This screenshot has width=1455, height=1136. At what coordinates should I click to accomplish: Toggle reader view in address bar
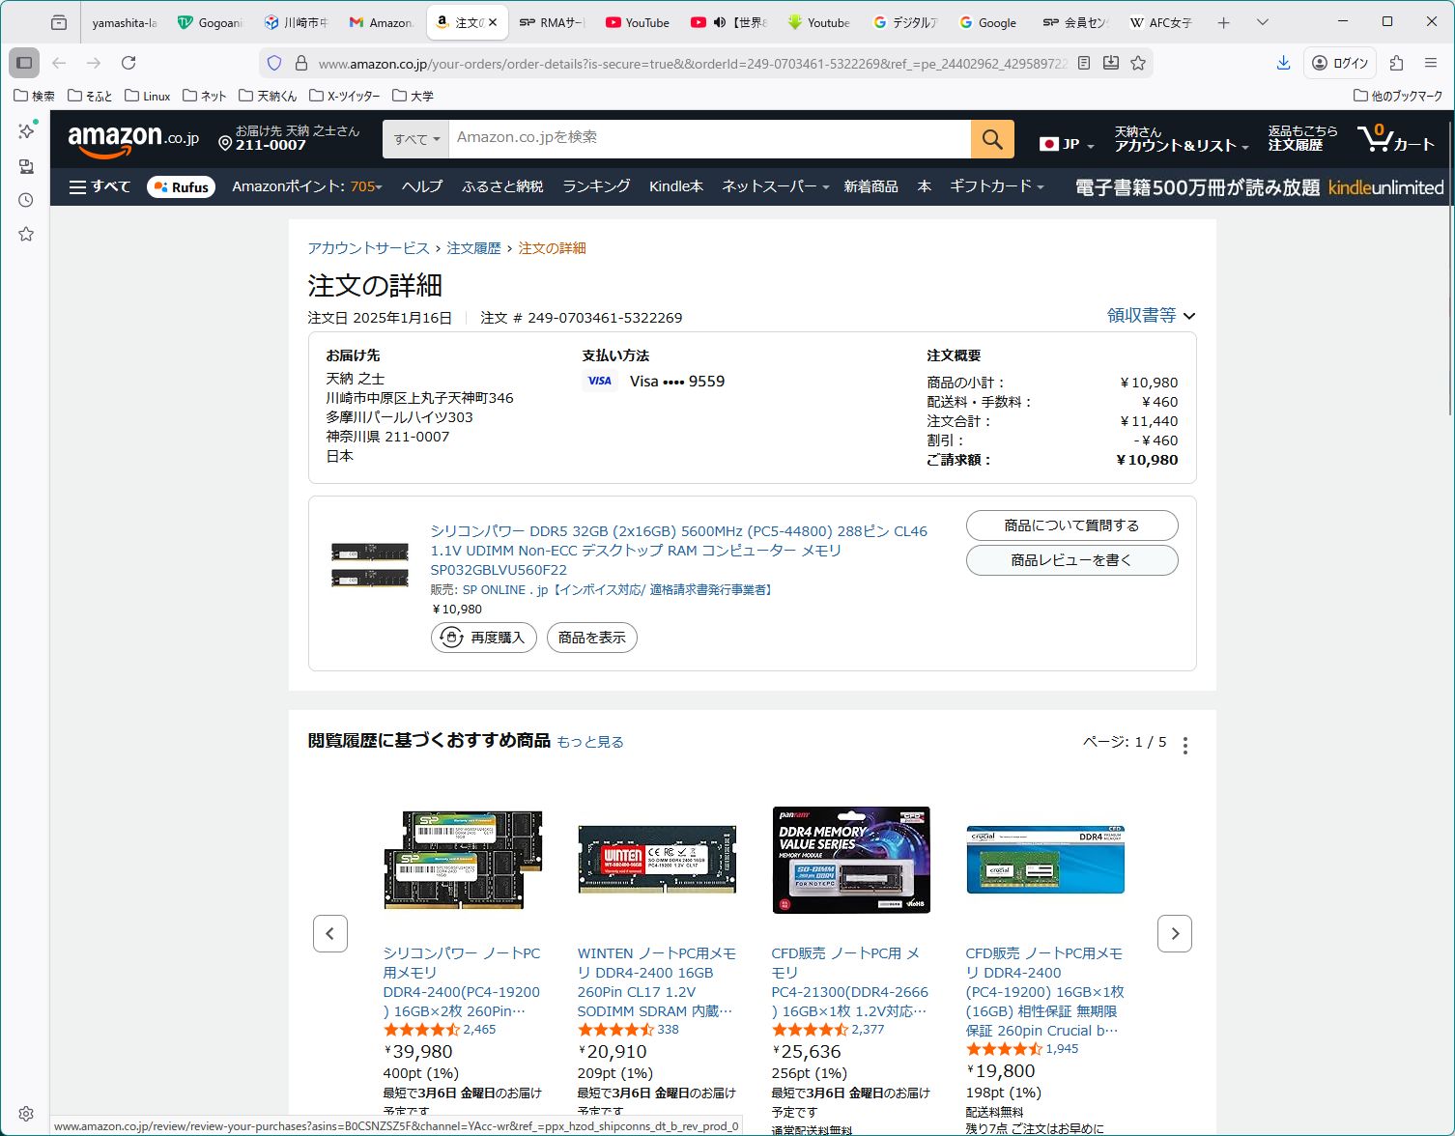[x=1084, y=63]
